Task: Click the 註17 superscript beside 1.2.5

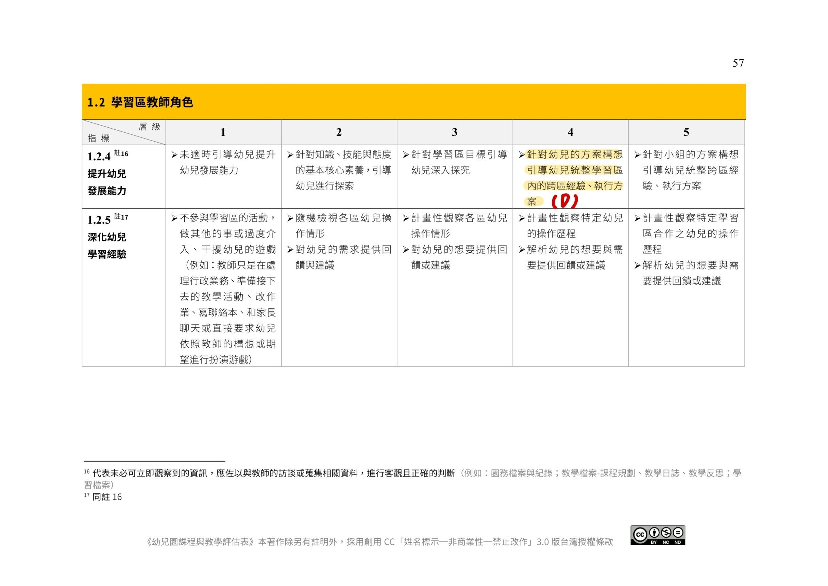Action: 121,217
